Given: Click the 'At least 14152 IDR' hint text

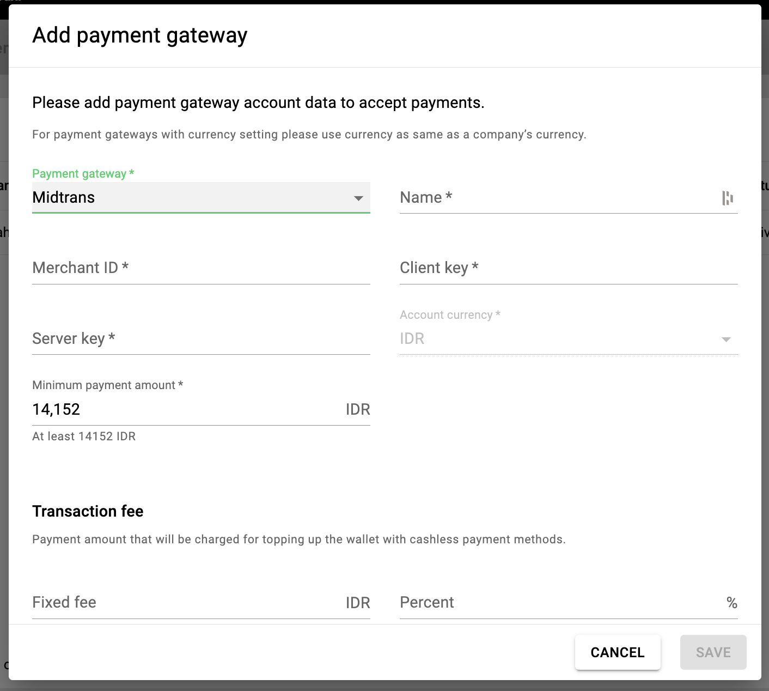Looking at the screenshot, I should pyautogui.click(x=84, y=437).
